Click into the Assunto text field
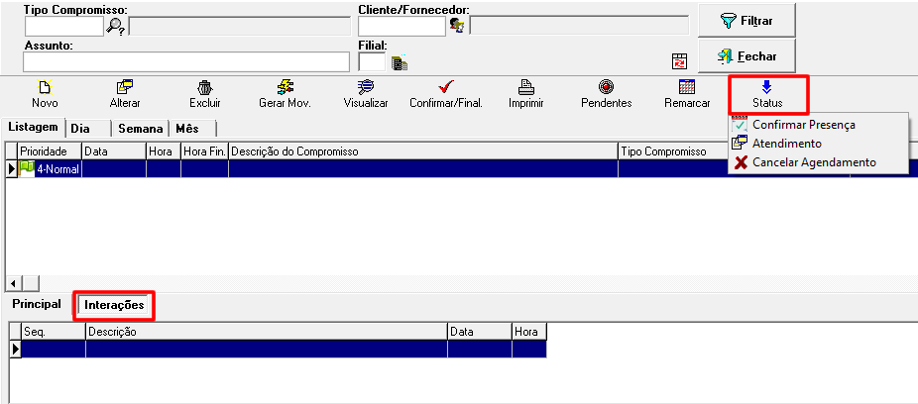 (185, 62)
